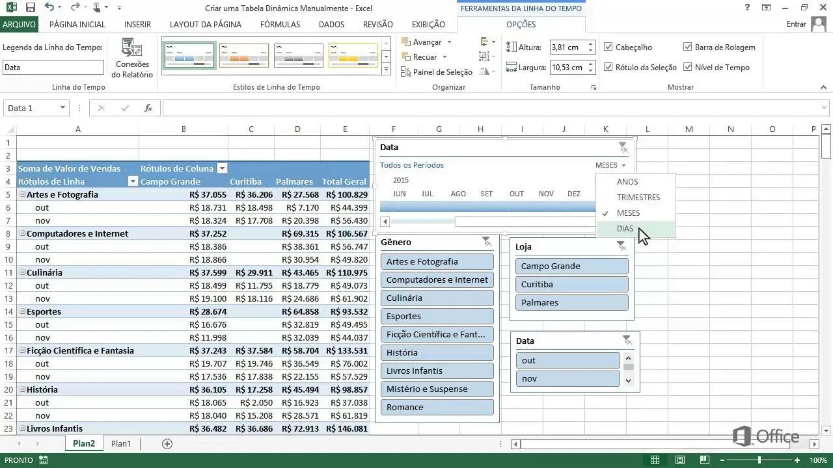Collapse Ficção Científica e Fantasia group
The height and width of the screenshot is (468, 833).
coord(22,350)
